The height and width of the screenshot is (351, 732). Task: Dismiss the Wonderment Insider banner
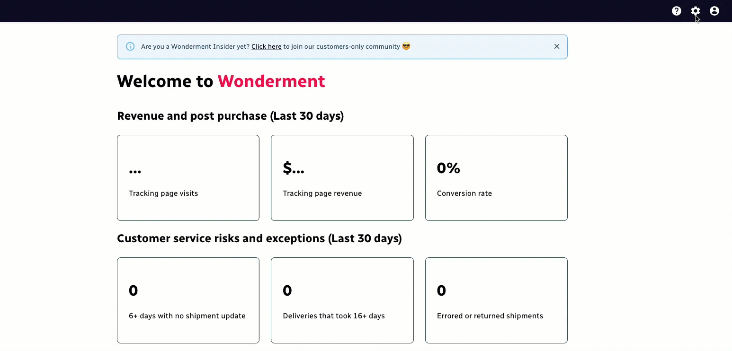557,46
